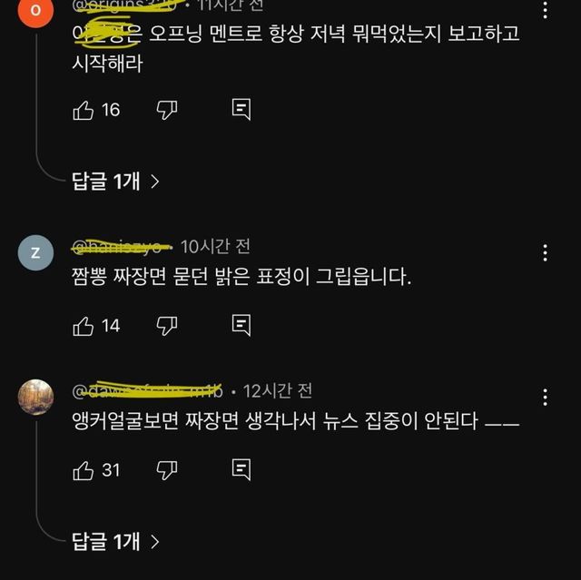Image resolution: width=581 pixels, height=580 pixels.
Task: Dislike the 앵커얼굴보면 comment
Action: (166, 470)
